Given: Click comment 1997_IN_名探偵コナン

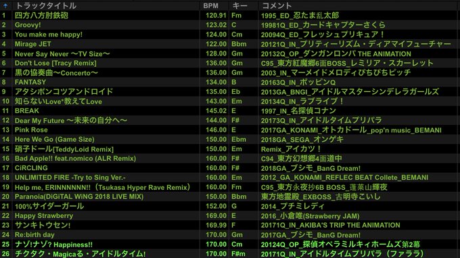Looking at the screenshot, I should [298, 111].
